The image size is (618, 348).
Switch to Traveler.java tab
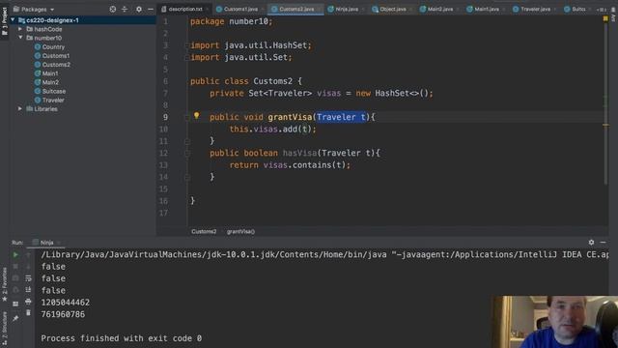[534, 9]
